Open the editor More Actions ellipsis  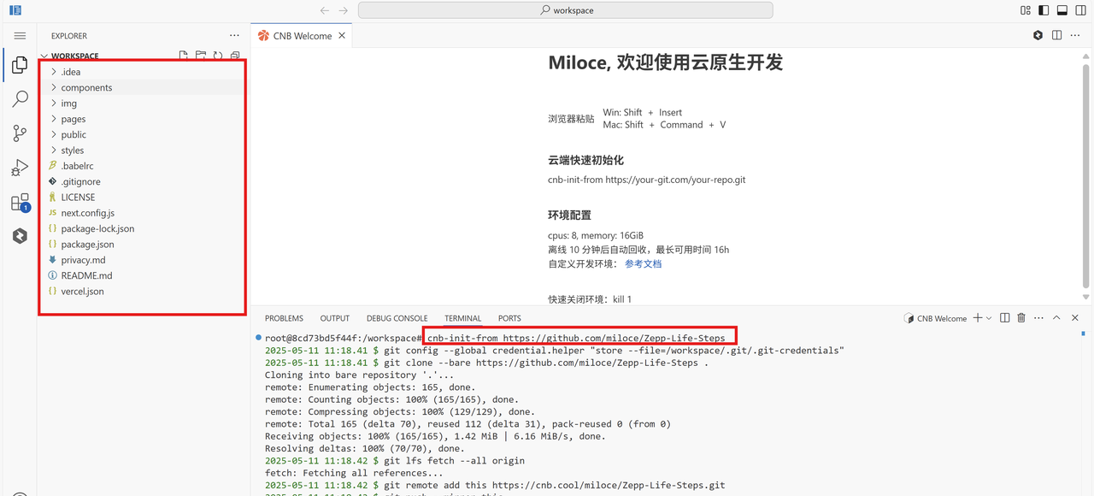pos(1076,36)
